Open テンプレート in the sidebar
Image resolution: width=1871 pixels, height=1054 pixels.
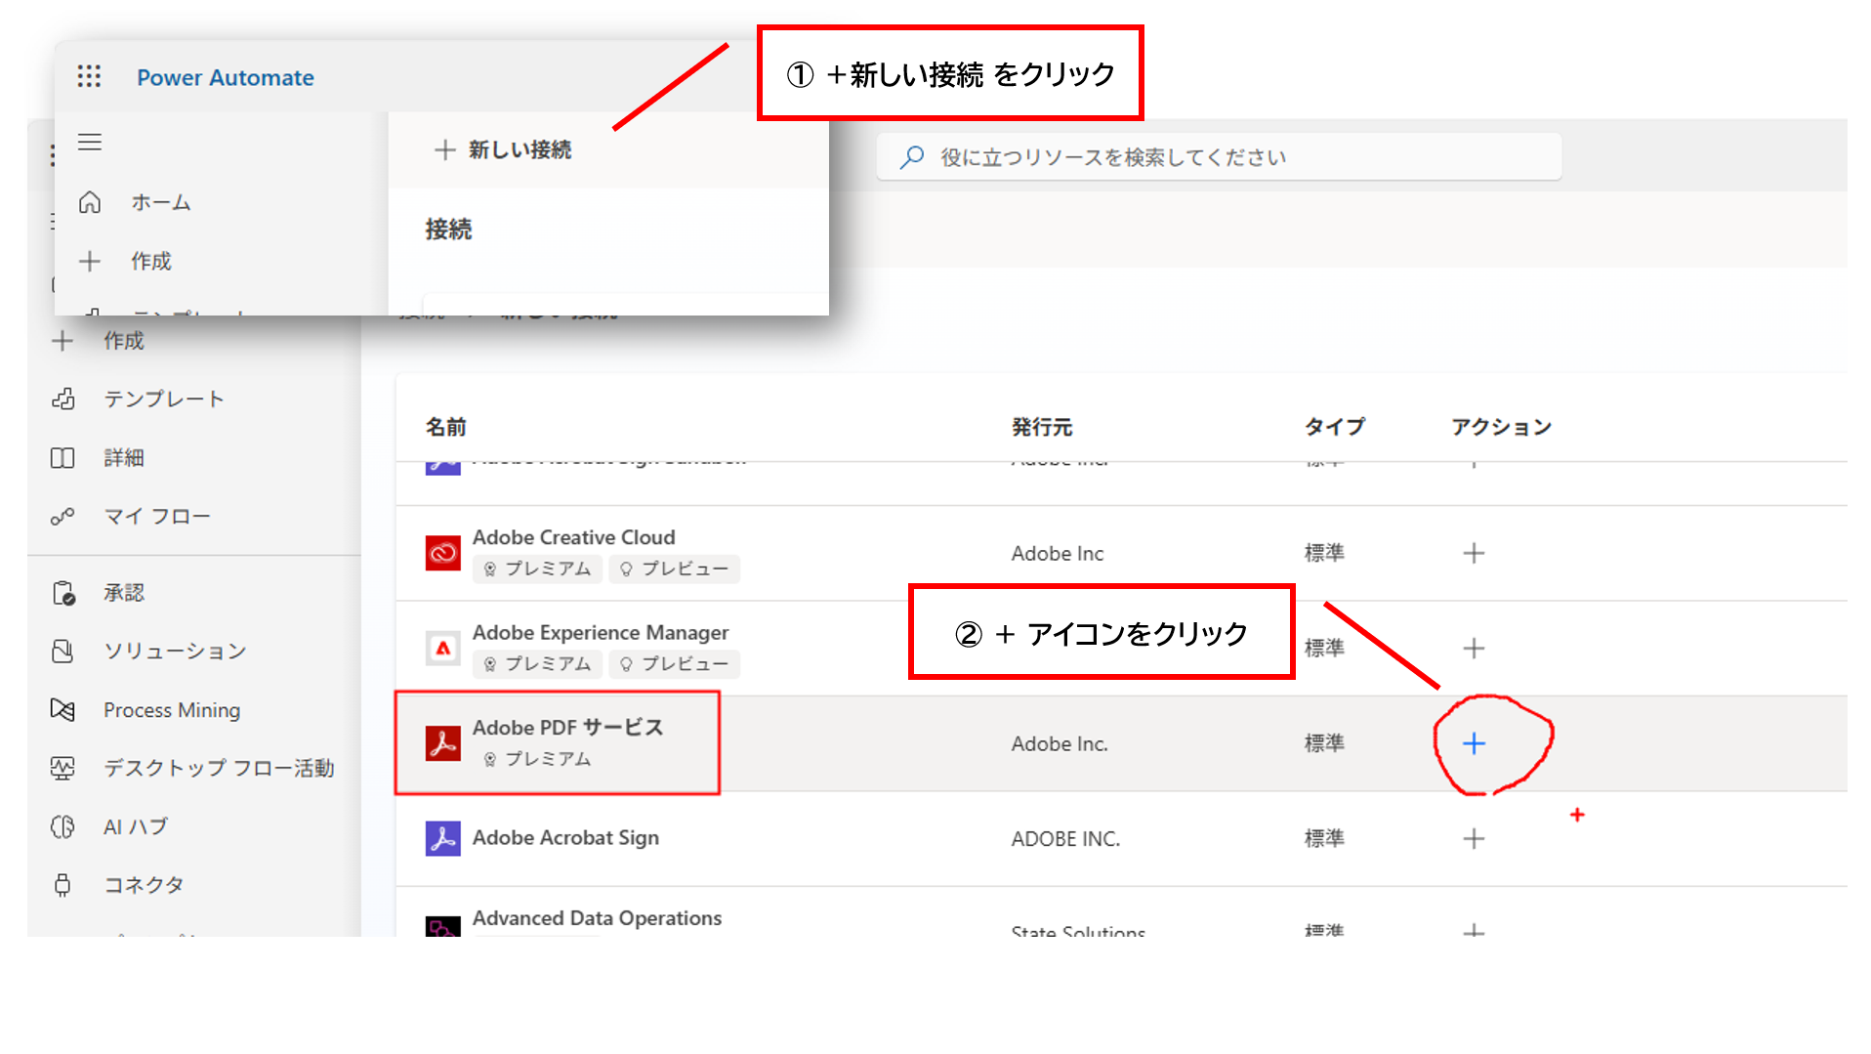164,399
